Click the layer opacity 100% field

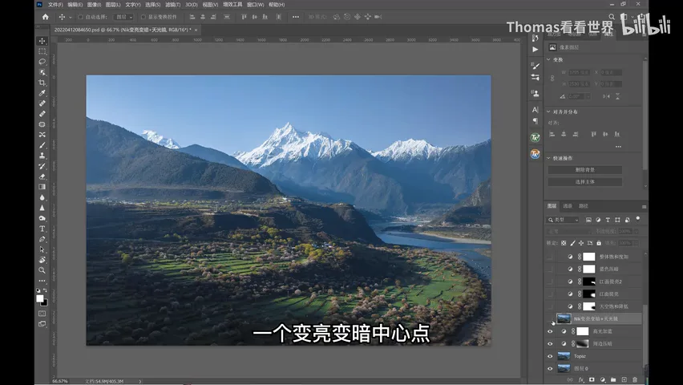coord(624,231)
